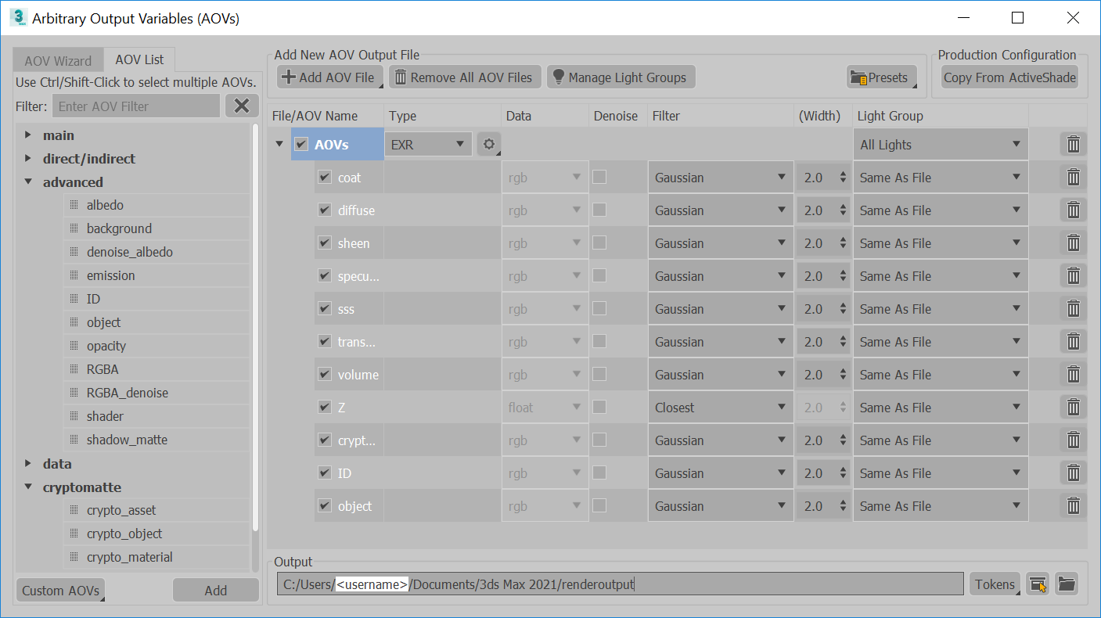Open the EXR file type dropdown
Viewport: 1101px width, 618px height.
tap(429, 145)
